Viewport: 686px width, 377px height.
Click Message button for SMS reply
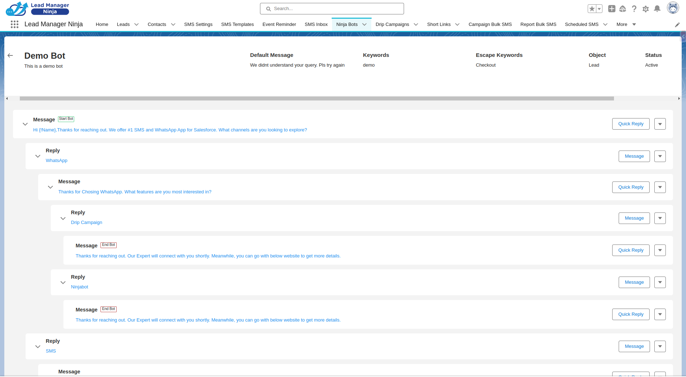click(634, 346)
